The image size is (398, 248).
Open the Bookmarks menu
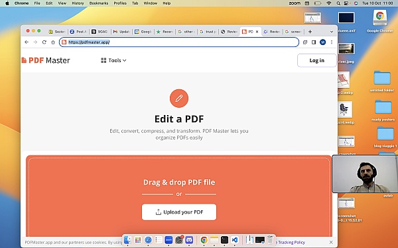pyautogui.click(x=99, y=3)
